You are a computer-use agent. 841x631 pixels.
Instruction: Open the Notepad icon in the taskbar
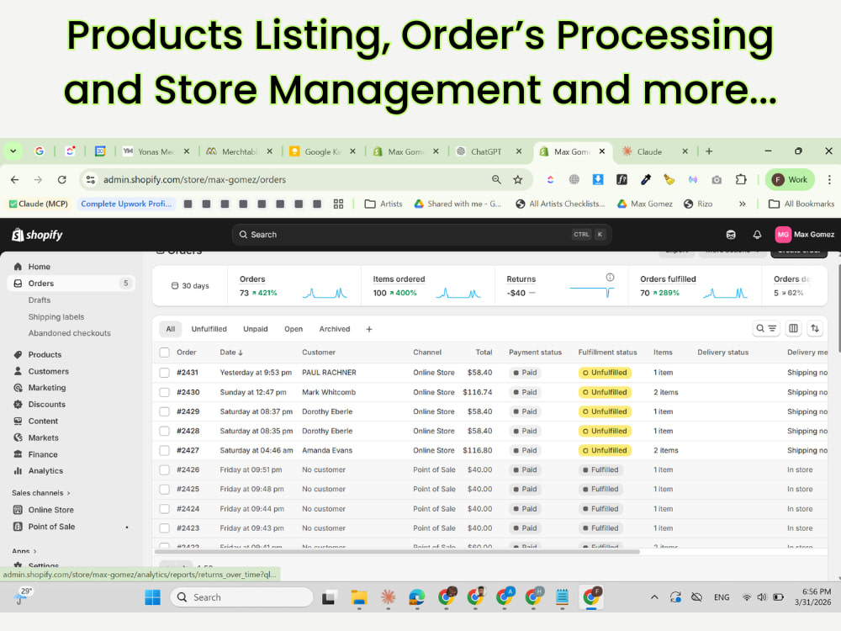tap(562, 597)
